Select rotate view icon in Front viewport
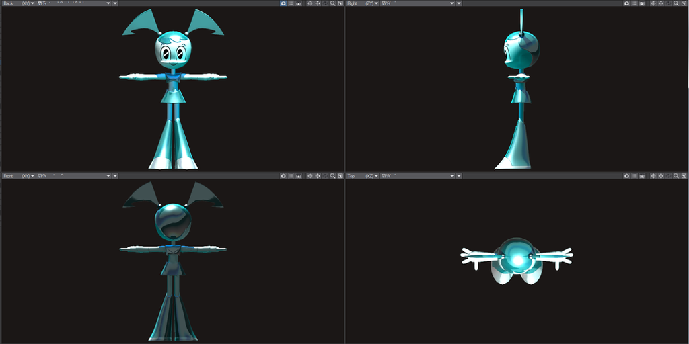689x344 pixels. click(x=325, y=175)
